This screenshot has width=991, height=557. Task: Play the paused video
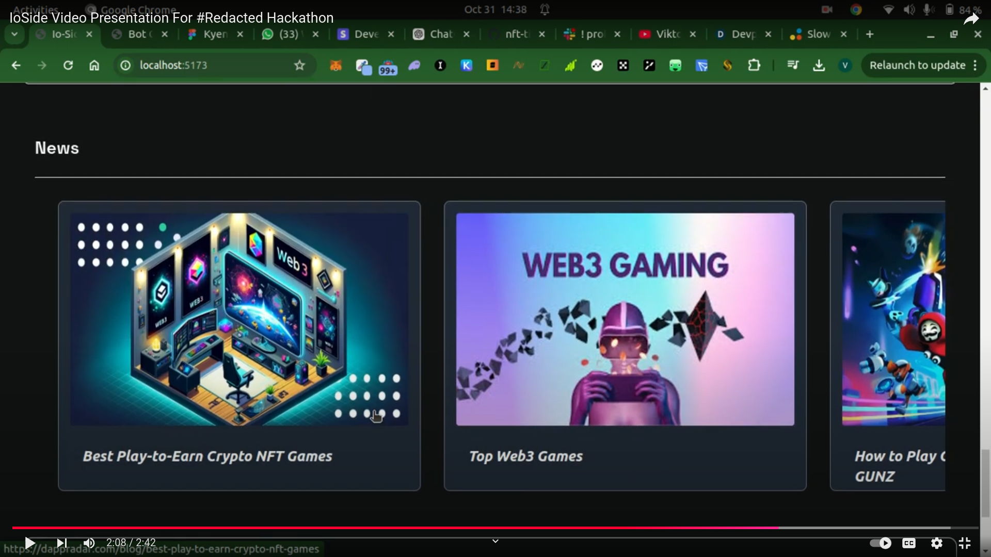pos(29,543)
